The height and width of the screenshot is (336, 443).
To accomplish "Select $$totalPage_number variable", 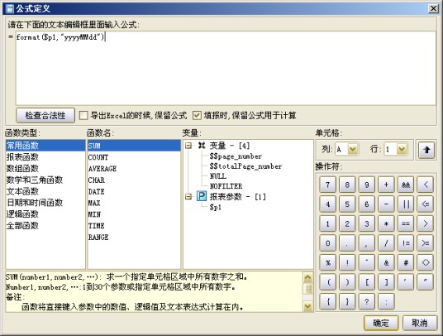I will (245, 166).
